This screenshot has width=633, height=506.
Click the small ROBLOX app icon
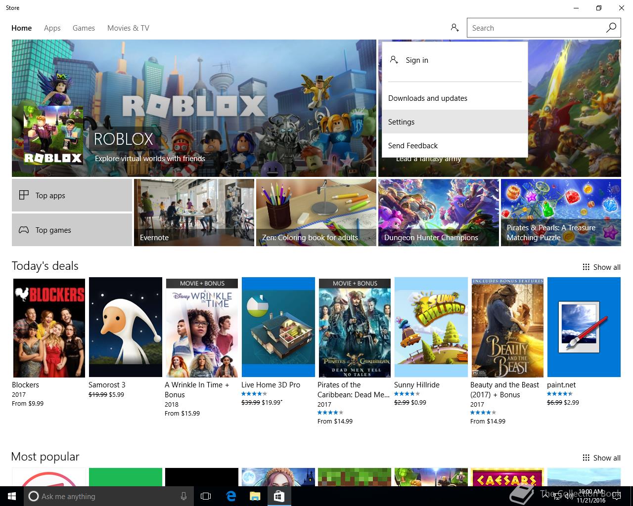[x=53, y=135]
